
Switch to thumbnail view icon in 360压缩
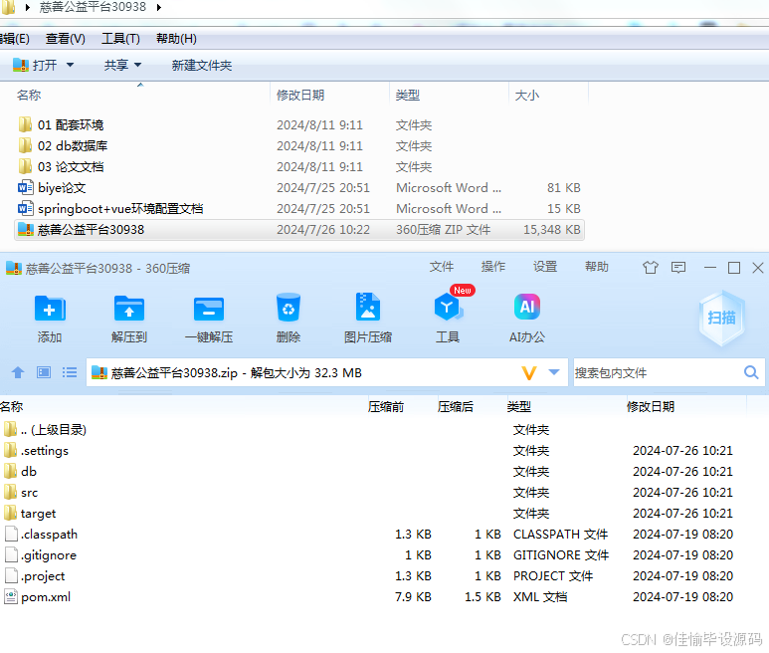click(x=44, y=372)
